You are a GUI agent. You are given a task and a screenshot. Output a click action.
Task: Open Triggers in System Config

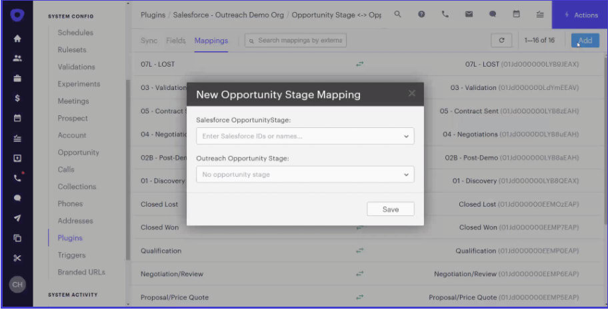(x=71, y=255)
